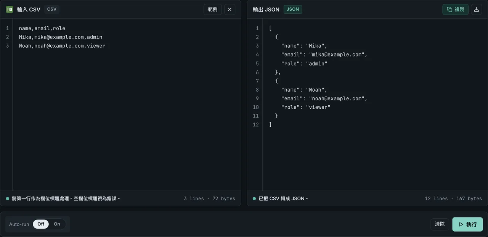488x237 pixels.
Task: Click the CSV header line name,email,role
Action: pos(42,28)
